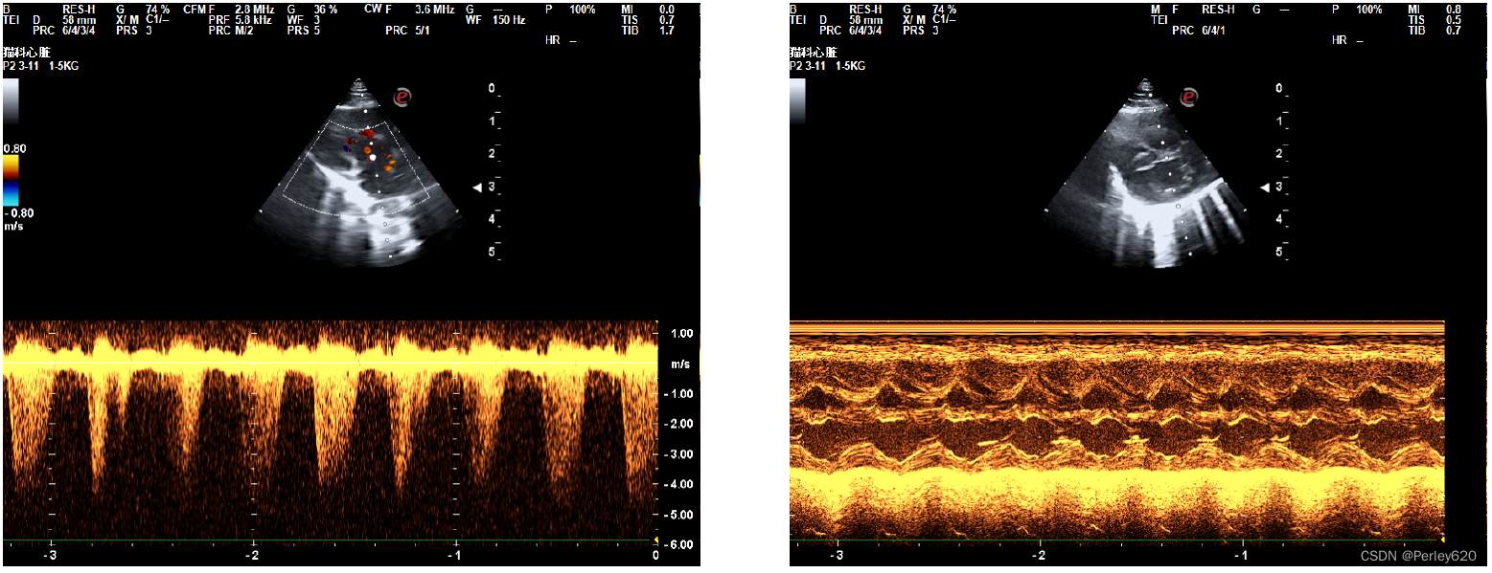Image resolution: width=1492 pixels, height=573 pixels.
Task: Click the -3 time mark under the Doppler spectrum
Action: 50,556
